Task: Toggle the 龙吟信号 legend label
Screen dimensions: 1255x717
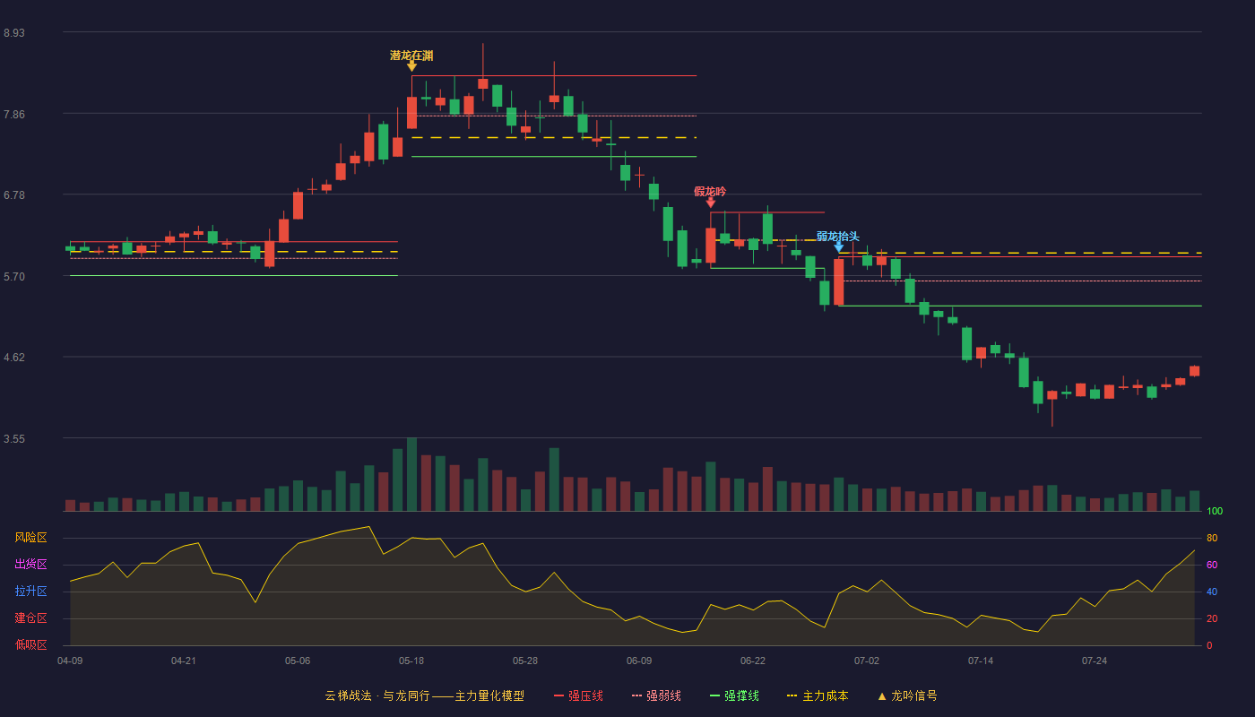Action: [914, 695]
